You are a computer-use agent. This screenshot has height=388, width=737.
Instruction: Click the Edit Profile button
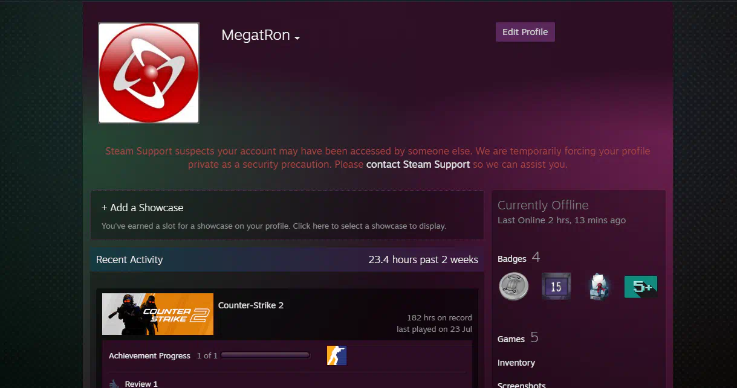click(525, 32)
